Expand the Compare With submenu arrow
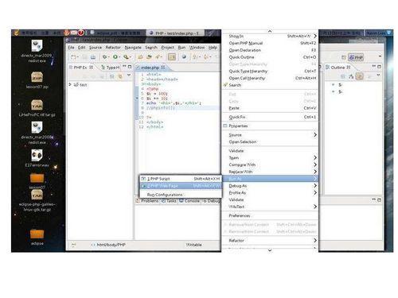 tap(315, 164)
